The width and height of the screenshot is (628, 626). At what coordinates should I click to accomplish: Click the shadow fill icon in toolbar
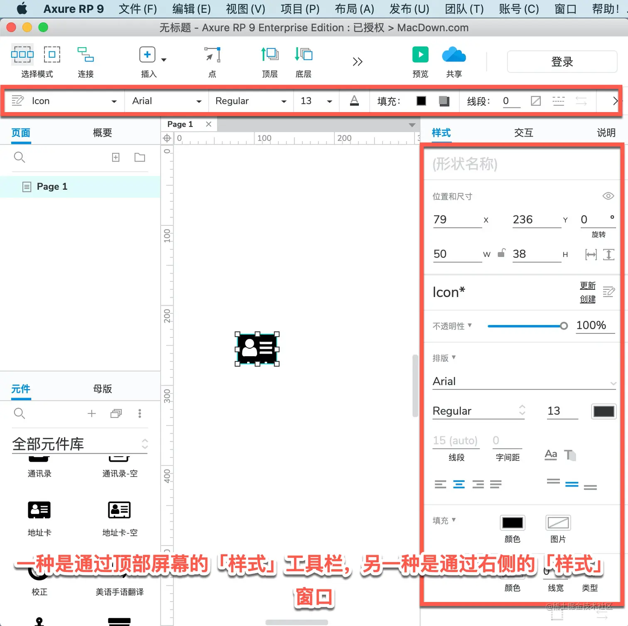point(444,101)
